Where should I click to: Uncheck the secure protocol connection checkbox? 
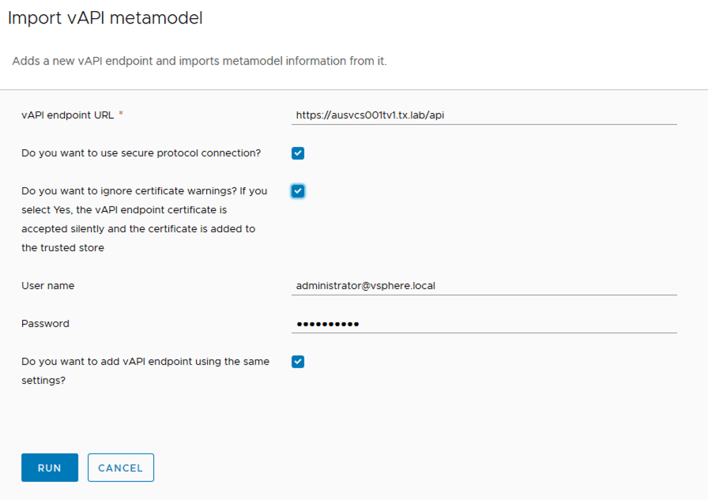click(298, 153)
